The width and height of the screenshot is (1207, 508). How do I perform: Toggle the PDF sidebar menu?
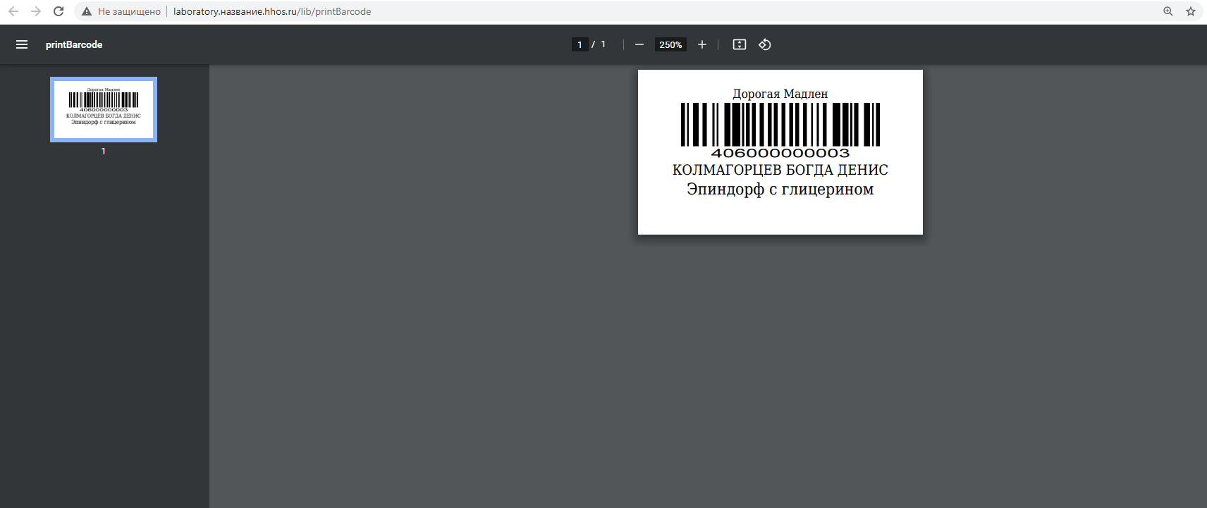tap(22, 44)
